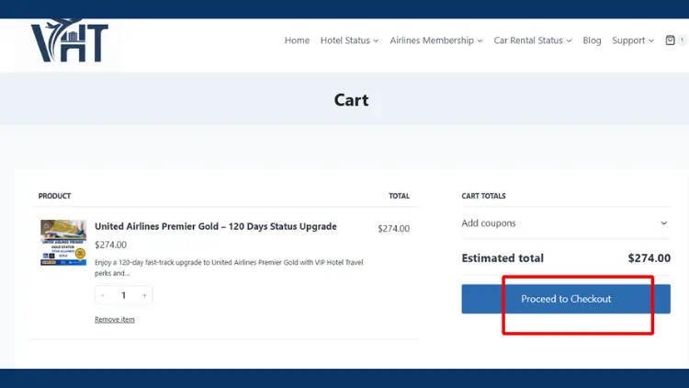Click the cart item count badge

point(683,40)
